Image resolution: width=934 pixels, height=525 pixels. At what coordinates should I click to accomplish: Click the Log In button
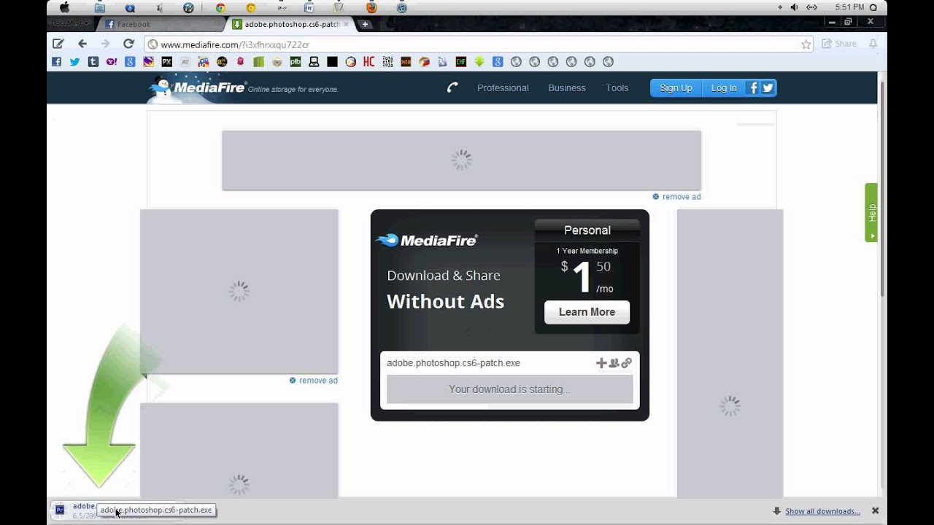tap(724, 87)
